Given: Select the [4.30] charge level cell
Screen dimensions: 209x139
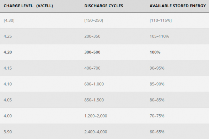Looking at the screenshot, I should click(x=9, y=20).
